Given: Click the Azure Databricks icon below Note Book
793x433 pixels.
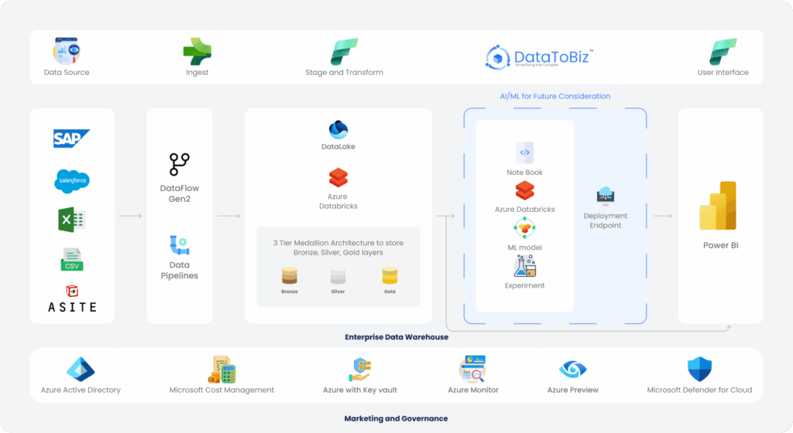Looking at the screenshot, I should (524, 191).
